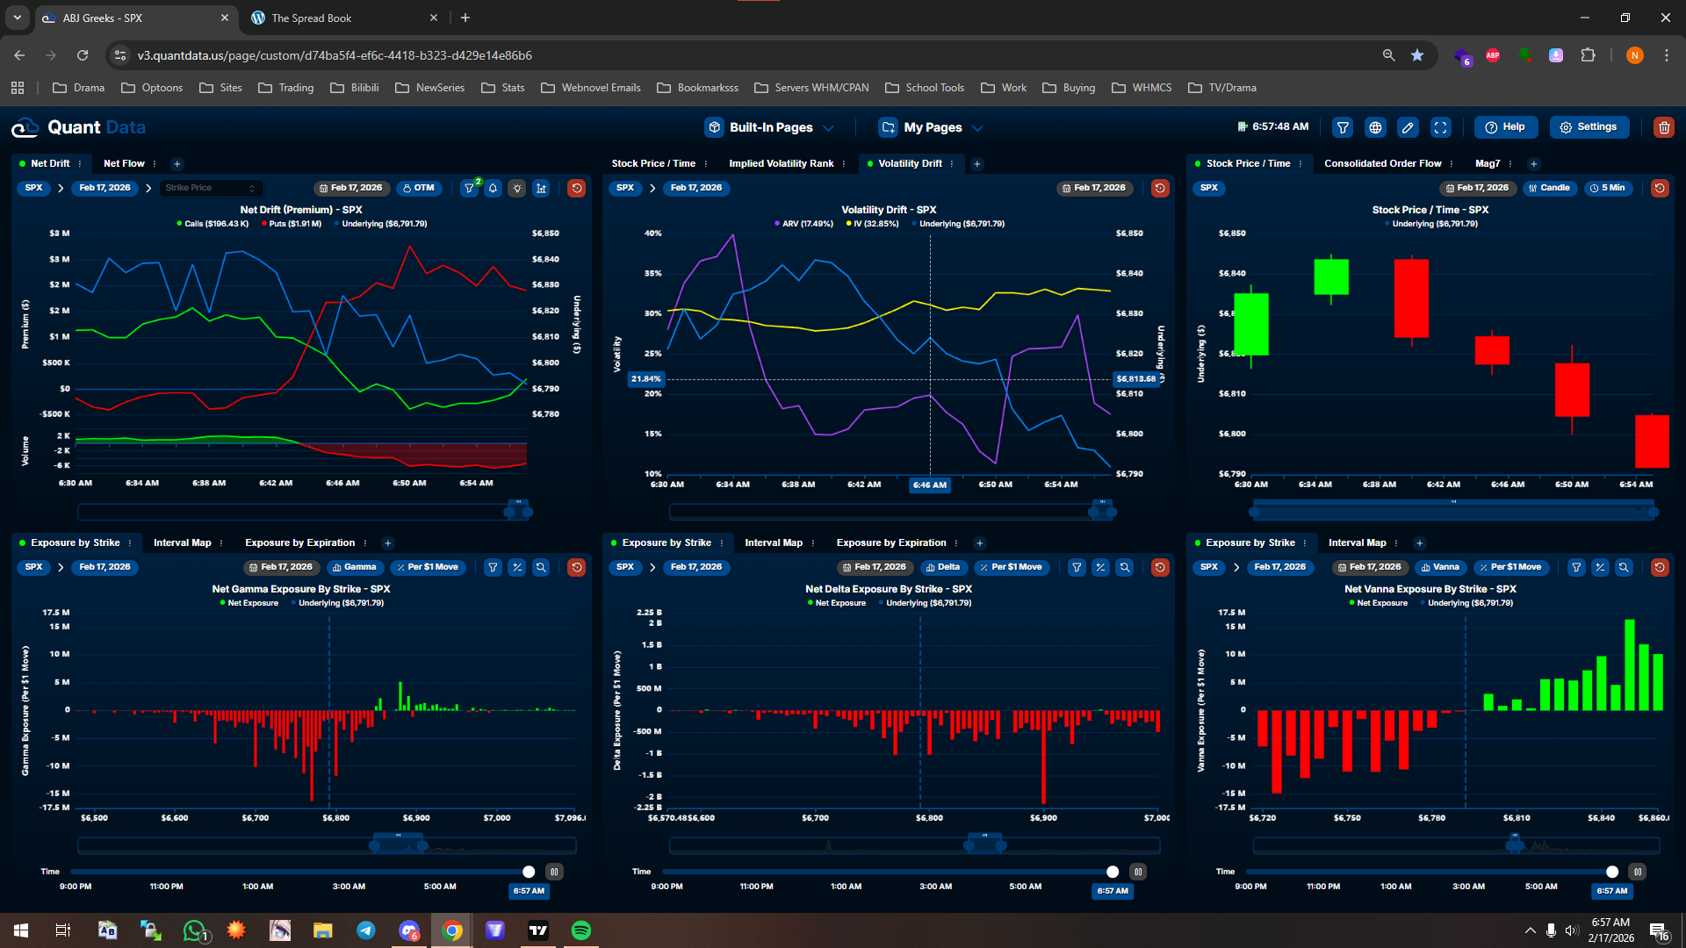Enter fullscreen with the expand icon
Viewport: 1686px width, 948px height.
[1440, 127]
